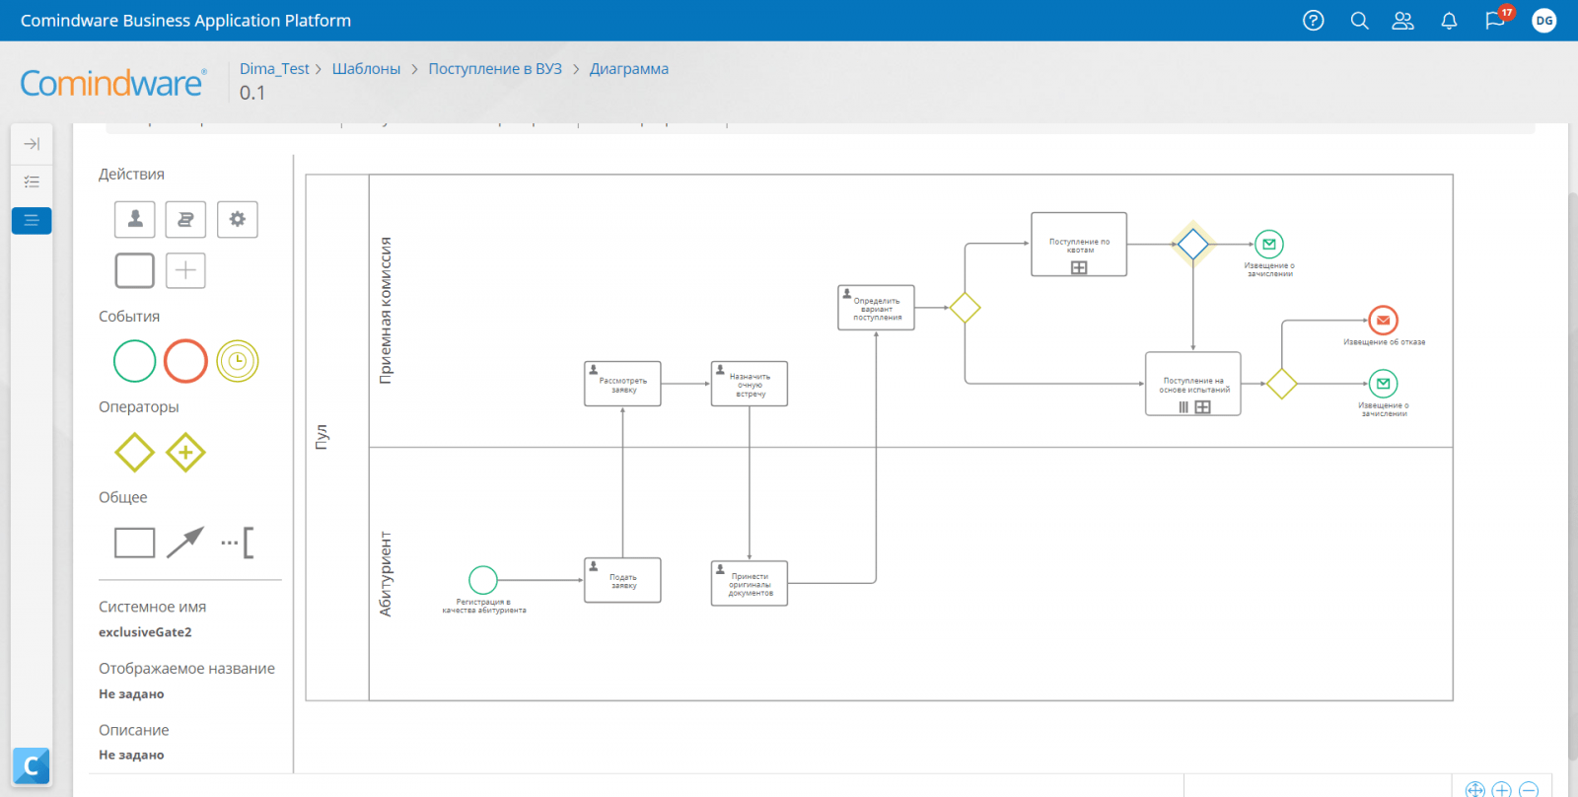Image resolution: width=1578 pixels, height=797 pixels.
Task: Click the zoom in button at bottom right
Action: click(x=1501, y=789)
